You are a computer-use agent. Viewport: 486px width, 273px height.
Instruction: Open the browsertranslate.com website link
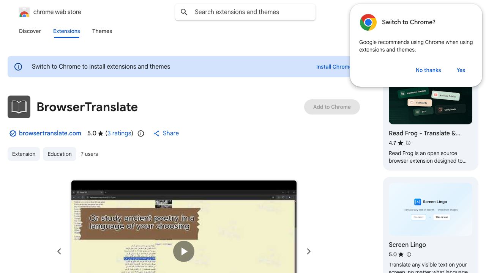50,133
